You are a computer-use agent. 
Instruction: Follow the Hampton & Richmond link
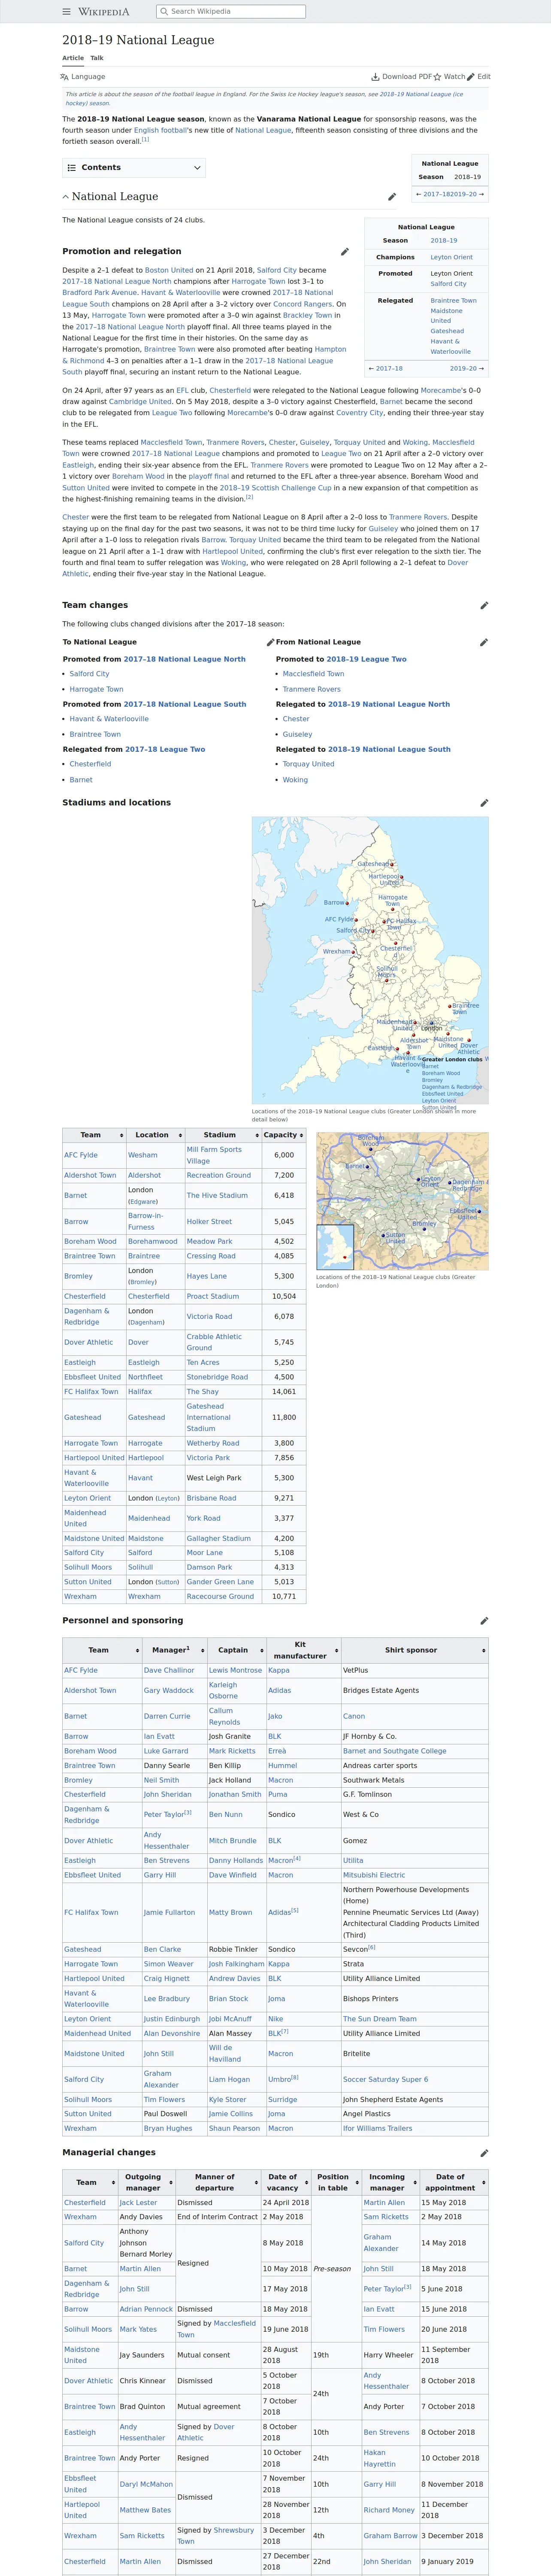click(204, 355)
